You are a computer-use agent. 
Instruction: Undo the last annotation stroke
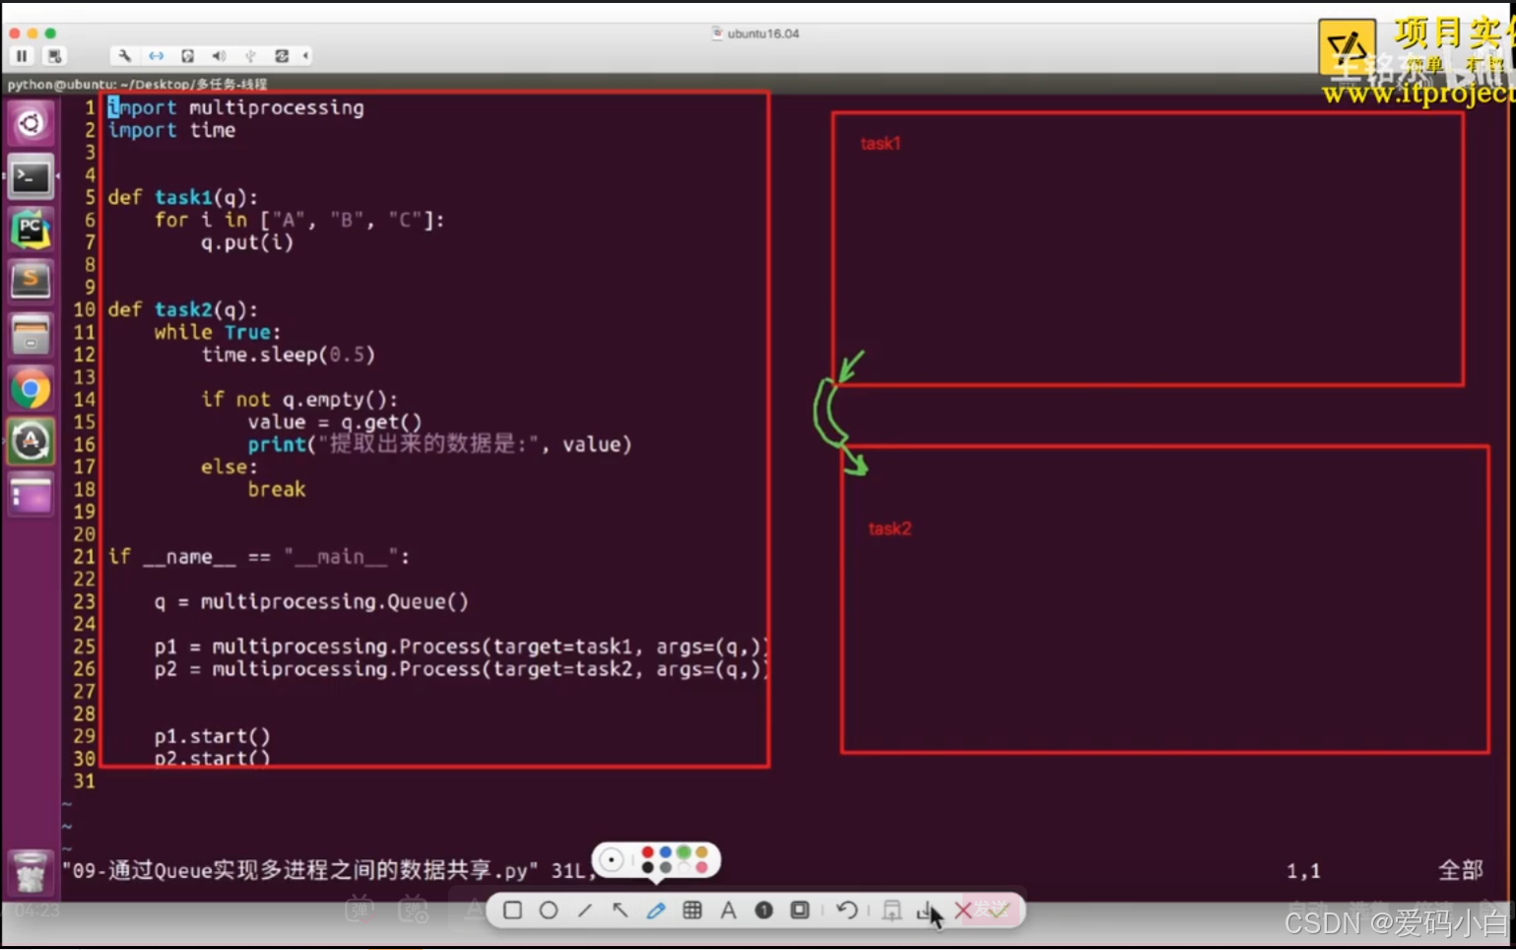tap(846, 910)
